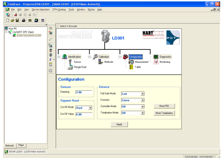
Task: Collapse the Configuration branch
Action: pyautogui.click(x=120, y=57)
